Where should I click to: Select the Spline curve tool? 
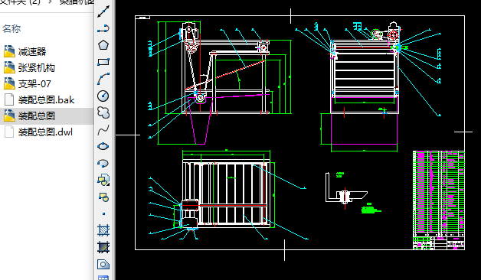(x=103, y=130)
